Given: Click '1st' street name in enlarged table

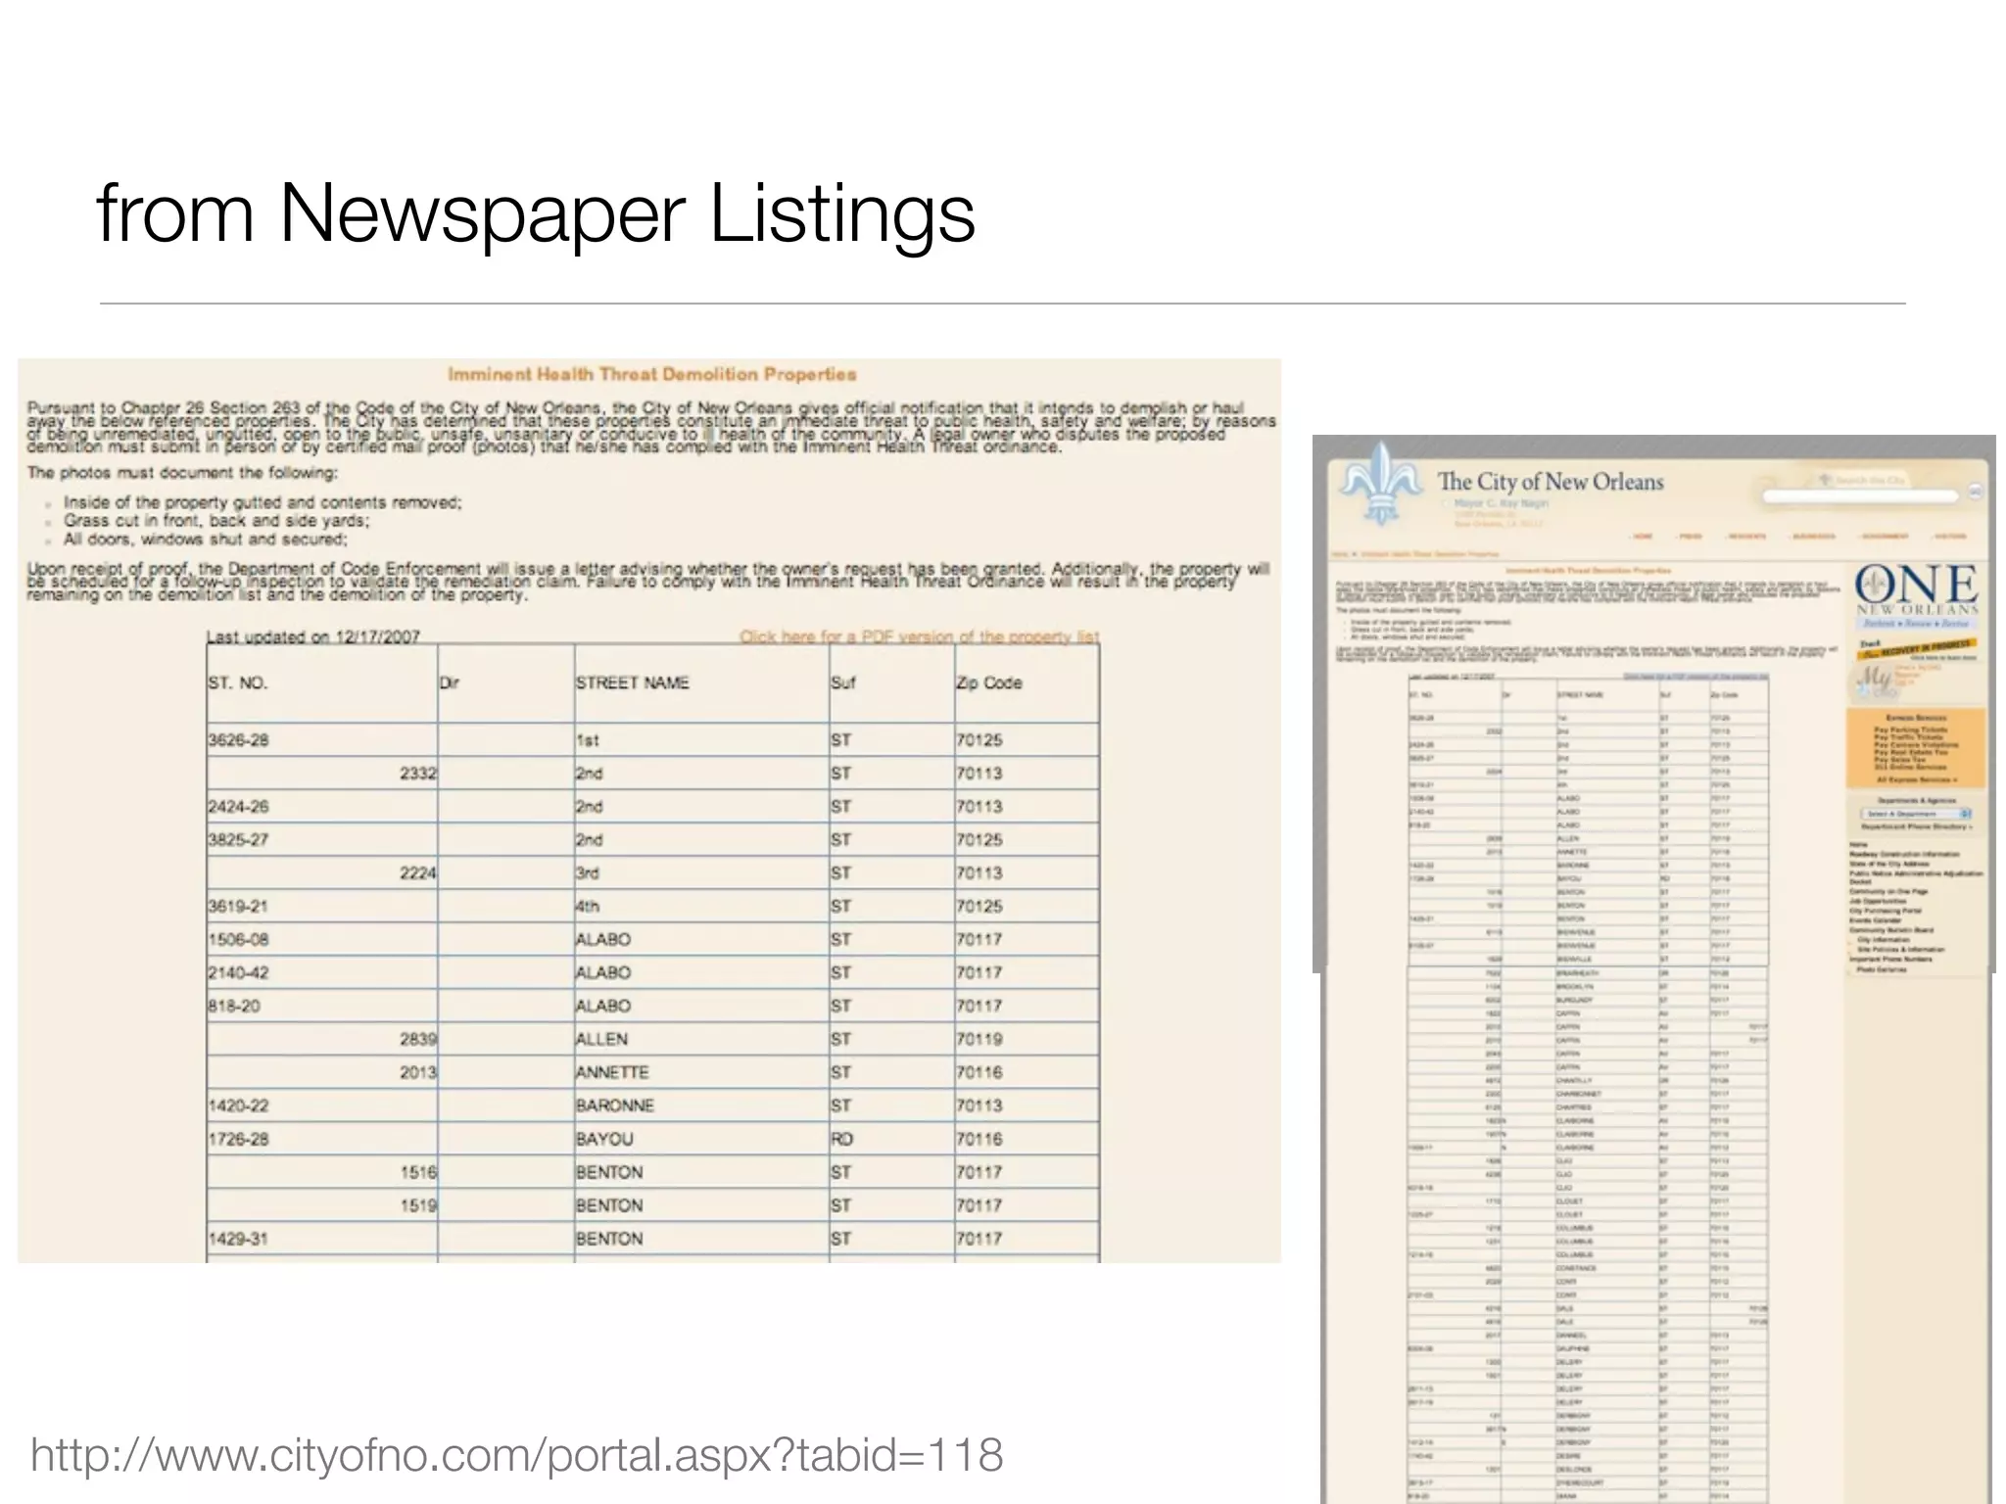Looking at the screenshot, I should (587, 740).
